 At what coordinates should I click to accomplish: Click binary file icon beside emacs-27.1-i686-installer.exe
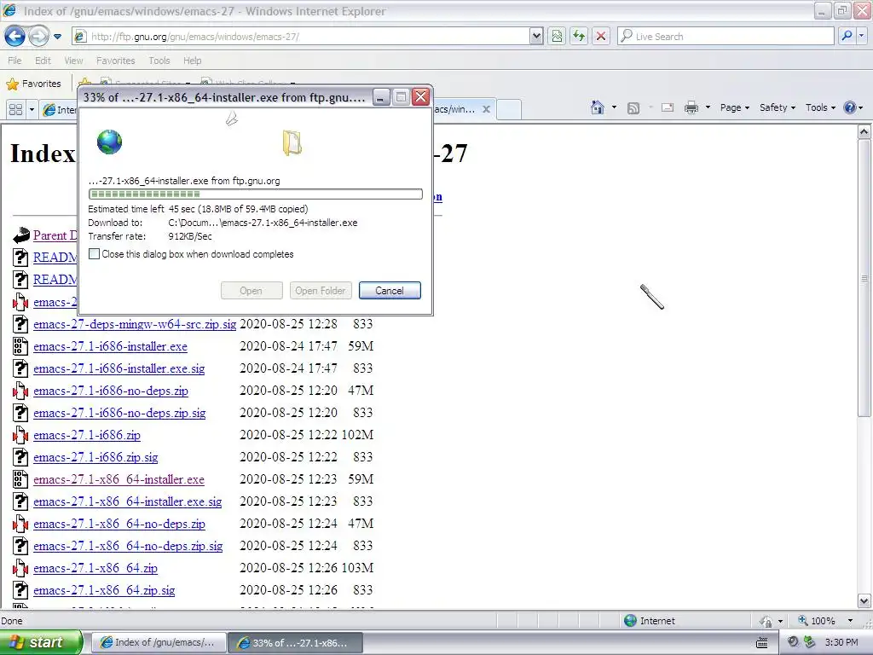click(x=20, y=346)
